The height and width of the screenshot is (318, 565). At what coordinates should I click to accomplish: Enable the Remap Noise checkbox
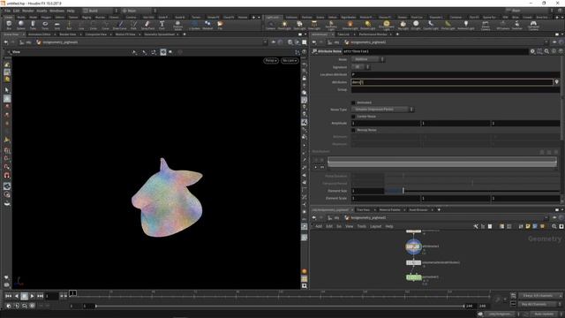click(353, 130)
